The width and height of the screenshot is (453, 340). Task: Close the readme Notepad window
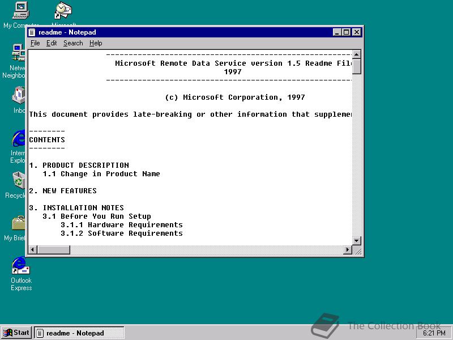357,32
